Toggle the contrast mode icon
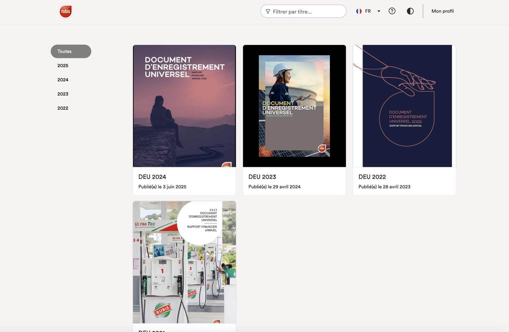 pos(410,11)
